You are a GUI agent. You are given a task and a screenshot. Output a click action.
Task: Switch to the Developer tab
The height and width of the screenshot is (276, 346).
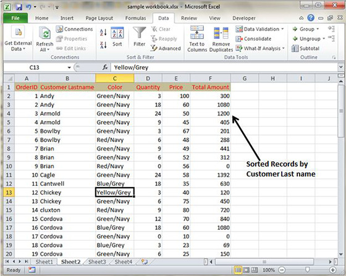244,18
